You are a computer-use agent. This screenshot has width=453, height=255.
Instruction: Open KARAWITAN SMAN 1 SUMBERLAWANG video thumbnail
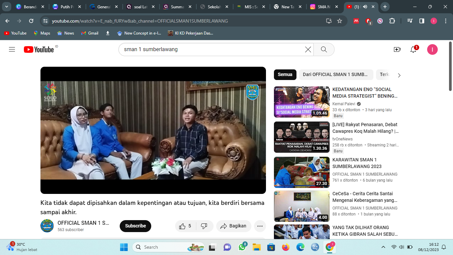point(301,172)
